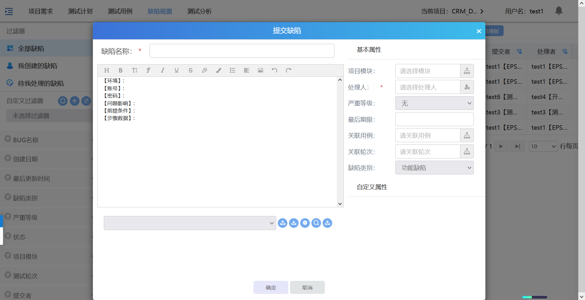Open the handler picker icon for 处理人
585x300 pixels.
[x=467, y=87]
